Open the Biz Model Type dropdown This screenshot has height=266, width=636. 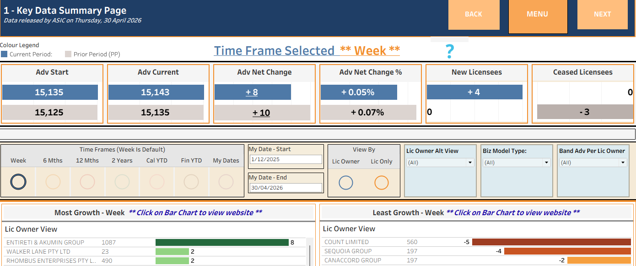point(516,163)
